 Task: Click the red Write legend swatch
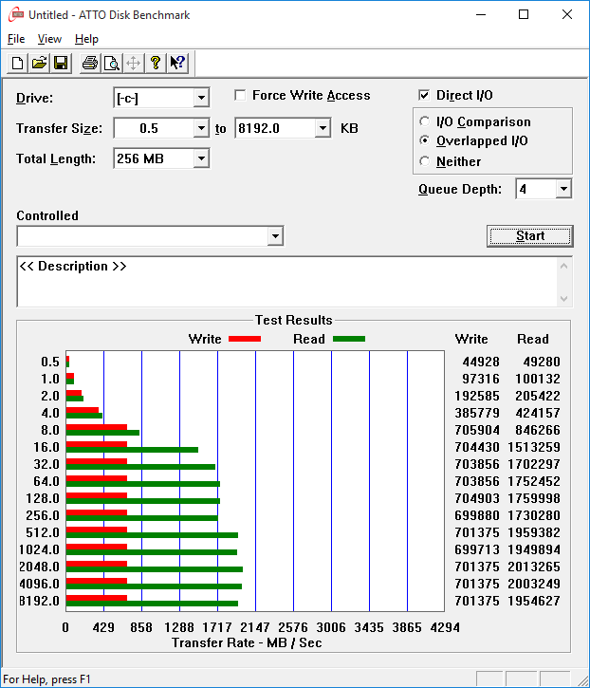245,339
